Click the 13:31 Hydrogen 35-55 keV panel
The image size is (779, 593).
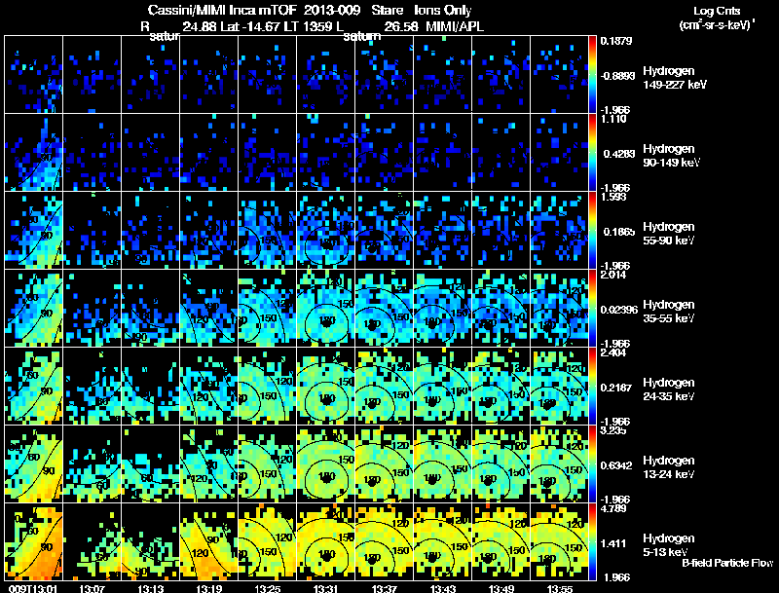coord(326,308)
